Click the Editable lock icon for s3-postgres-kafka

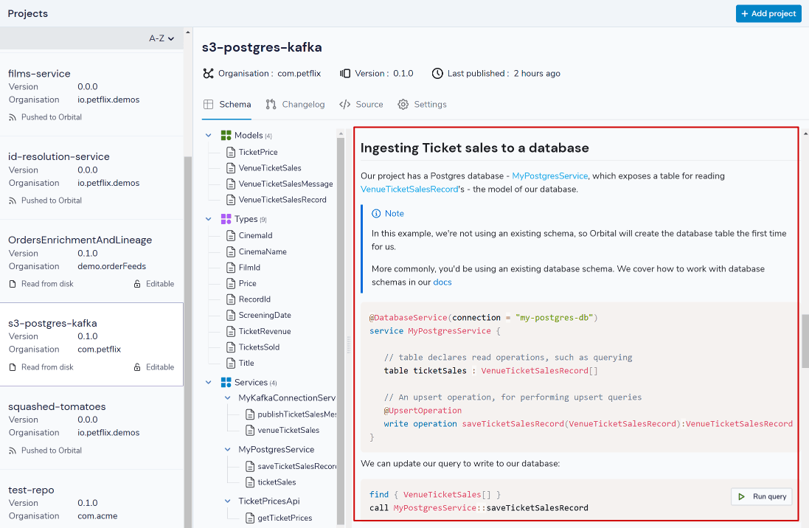[137, 367]
